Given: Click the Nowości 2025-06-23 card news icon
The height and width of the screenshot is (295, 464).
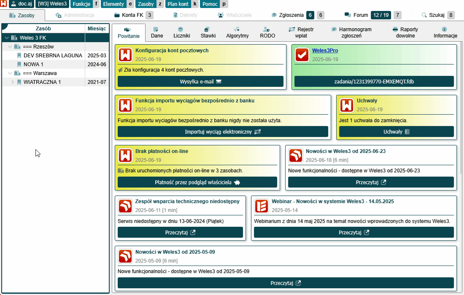Looking at the screenshot, I should (x=296, y=156).
